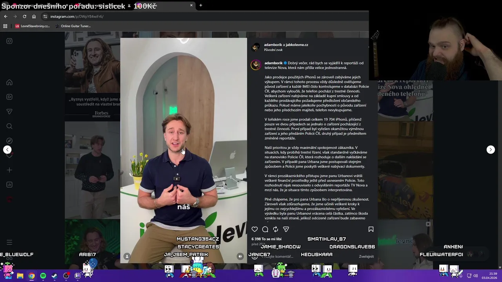
Task: Toggle the video sound with the speaker icon
Action: point(240,257)
